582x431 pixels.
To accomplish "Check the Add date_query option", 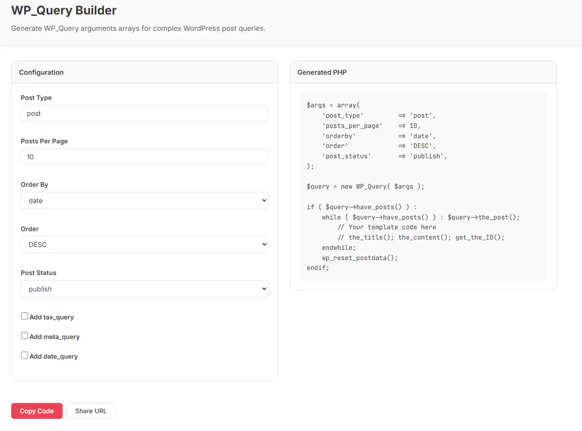I will coord(25,355).
